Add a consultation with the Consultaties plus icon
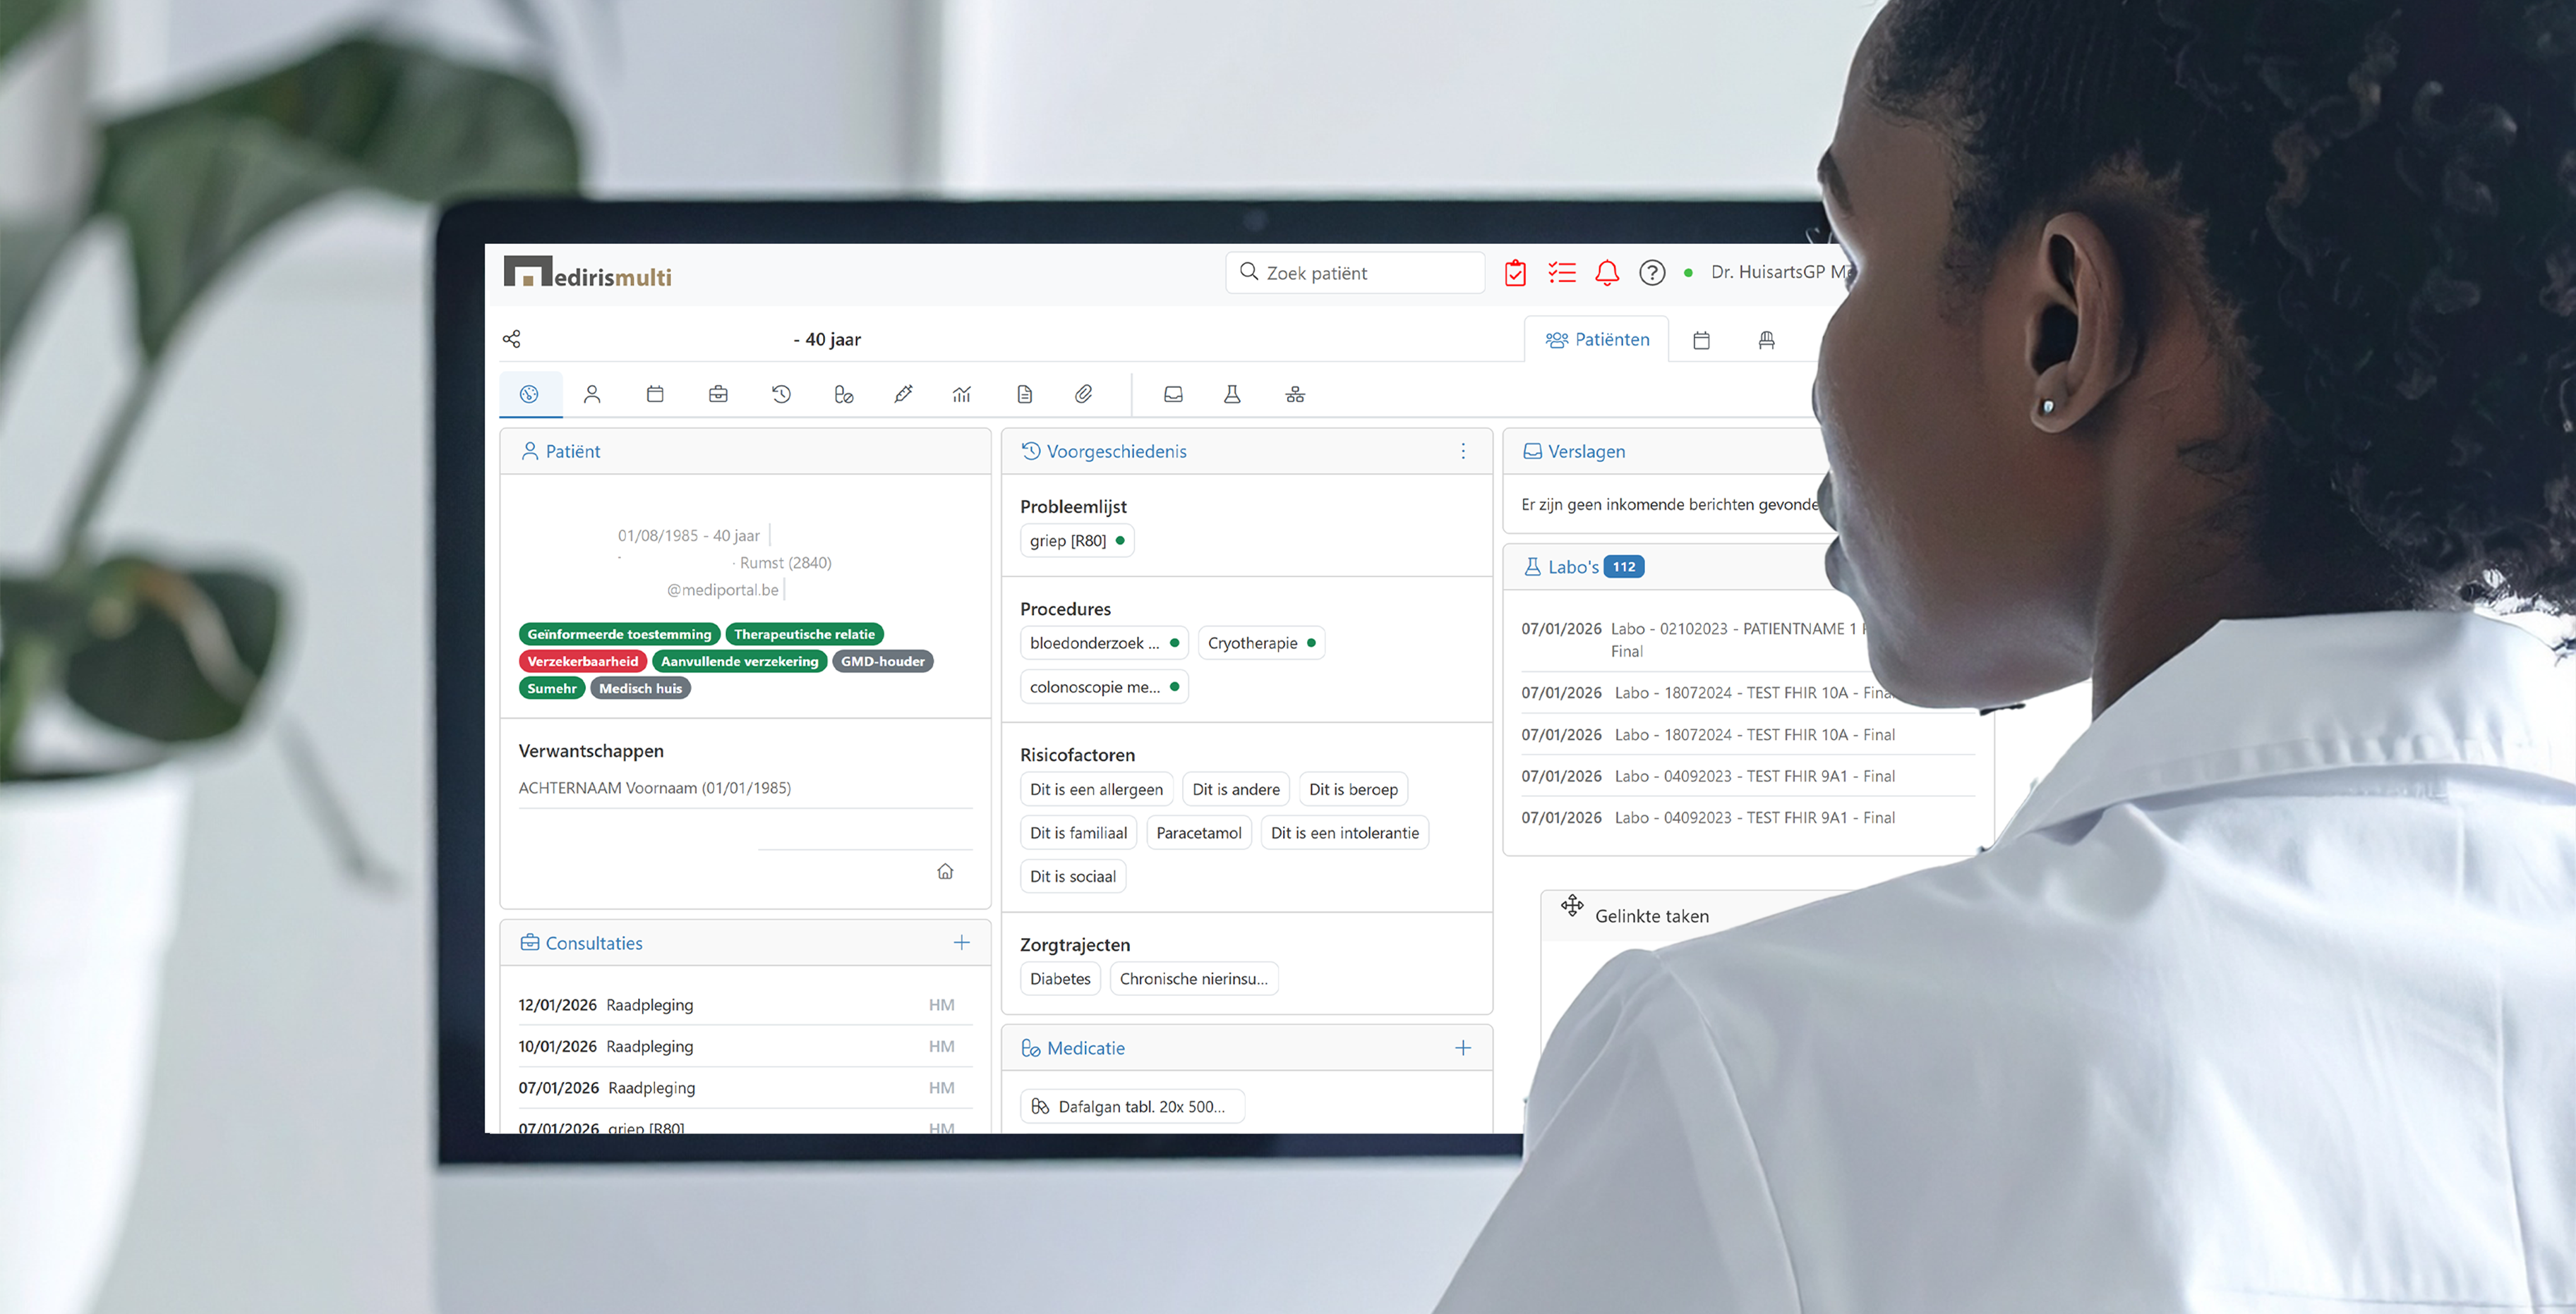 pyautogui.click(x=961, y=942)
